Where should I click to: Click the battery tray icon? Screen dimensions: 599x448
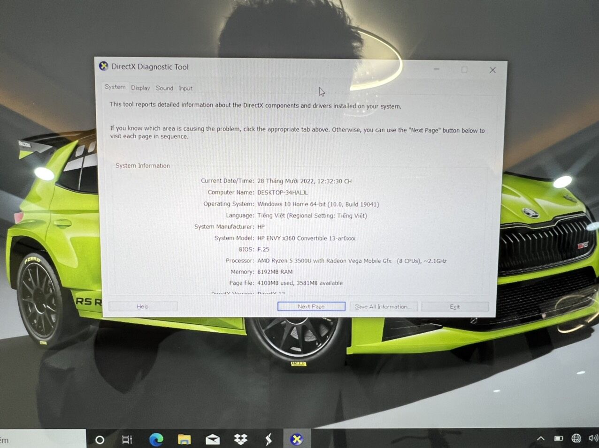pos(558,439)
